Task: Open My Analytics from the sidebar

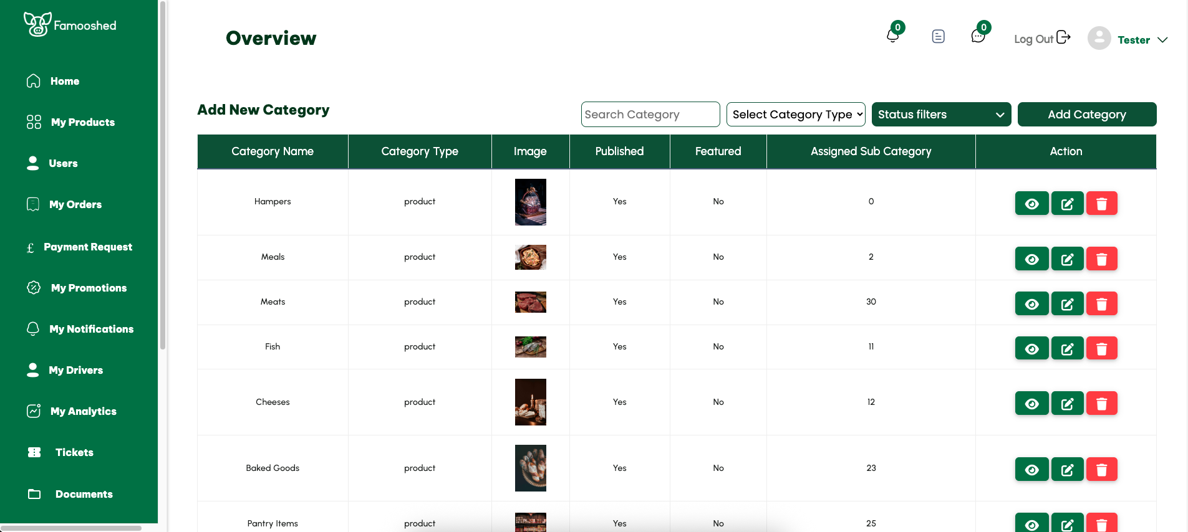Action: 83,411
